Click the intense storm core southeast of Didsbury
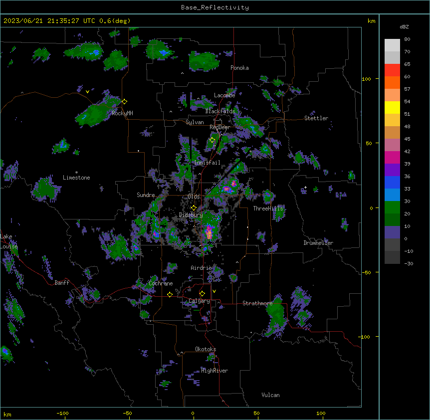The width and height of the screenshot is (430, 420). [x=209, y=232]
